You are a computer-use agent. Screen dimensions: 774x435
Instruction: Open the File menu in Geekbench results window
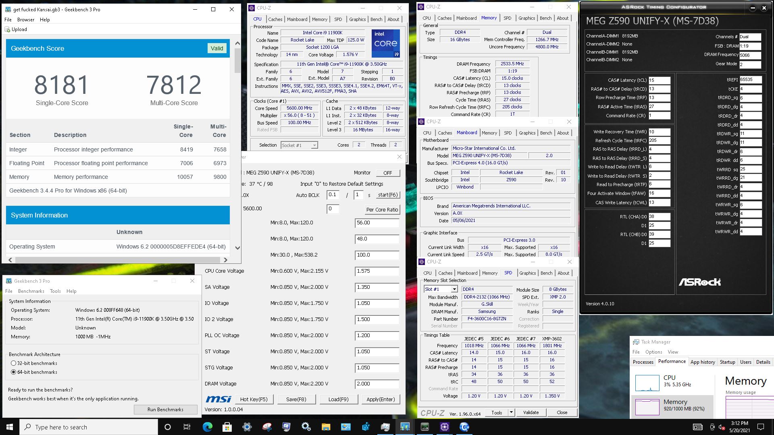pos(8,19)
